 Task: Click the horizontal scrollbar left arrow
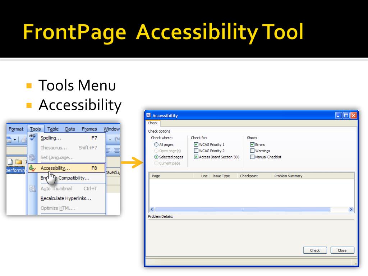tap(152, 210)
